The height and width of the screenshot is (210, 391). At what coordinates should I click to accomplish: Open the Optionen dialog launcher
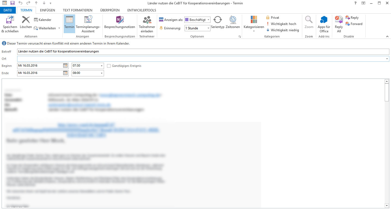[240, 36]
